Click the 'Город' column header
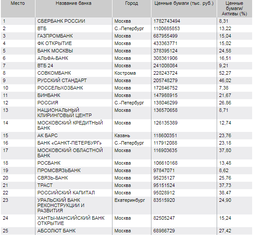253x235 pixels. pyautogui.click(x=131, y=3)
